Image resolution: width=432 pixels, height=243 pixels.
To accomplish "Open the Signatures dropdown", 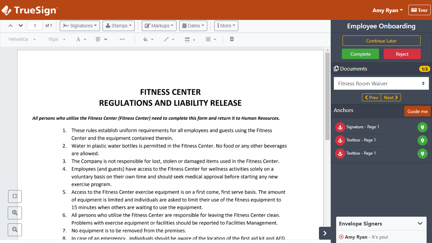I will tap(80, 26).
